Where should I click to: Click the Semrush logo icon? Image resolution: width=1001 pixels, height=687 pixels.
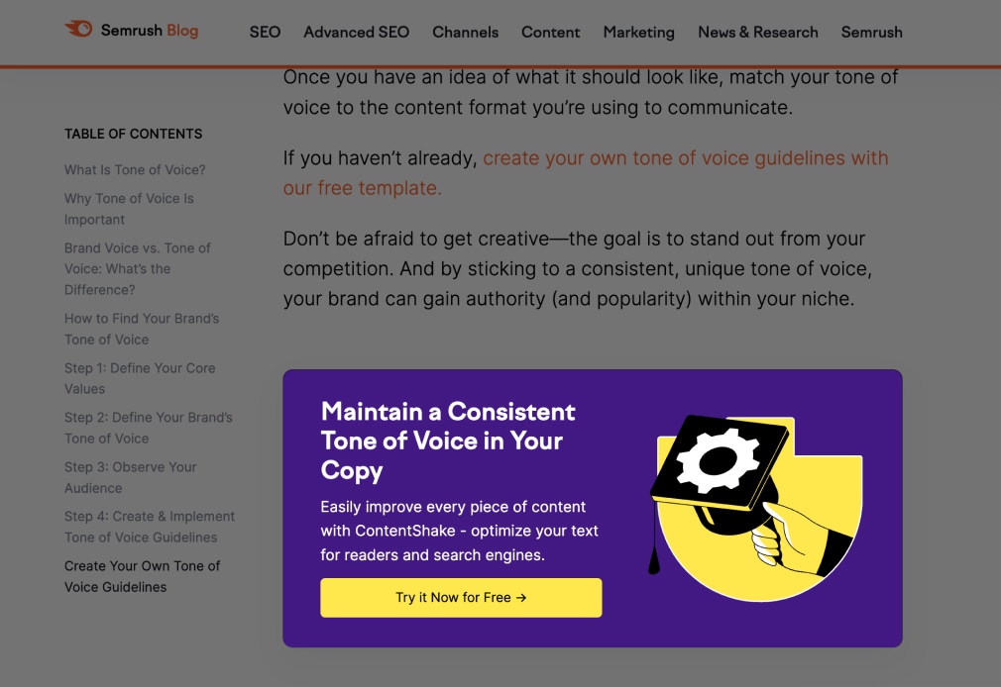pos(78,29)
